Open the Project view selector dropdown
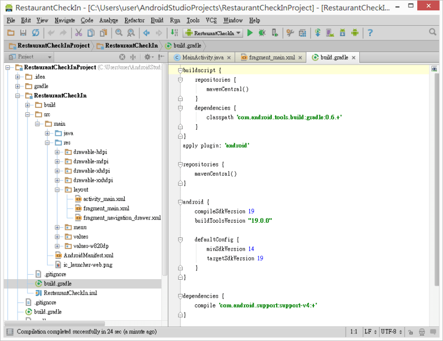The image size is (443, 341). click(28, 57)
